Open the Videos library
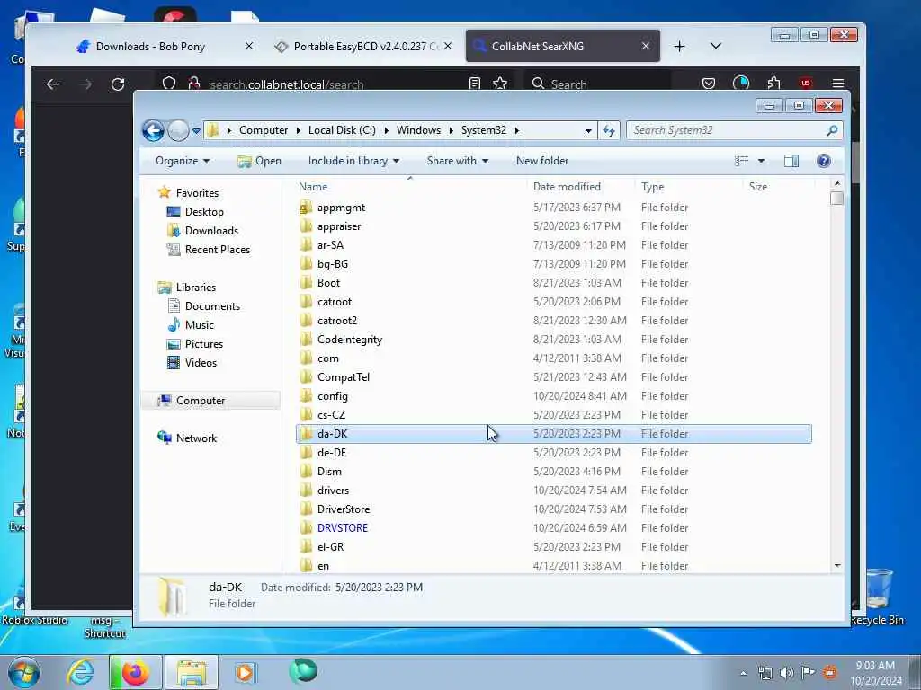 (x=201, y=363)
